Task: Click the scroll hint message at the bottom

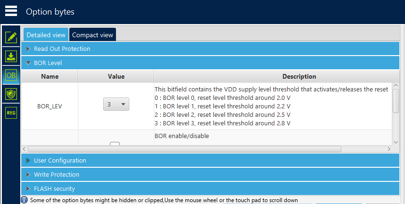Action: pyautogui.click(x=164, y=200)
